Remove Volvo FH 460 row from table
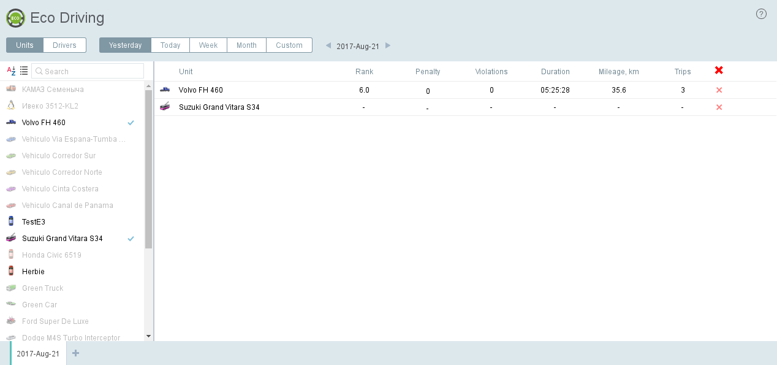Viewport: 777px width, 365px height. 719,90
